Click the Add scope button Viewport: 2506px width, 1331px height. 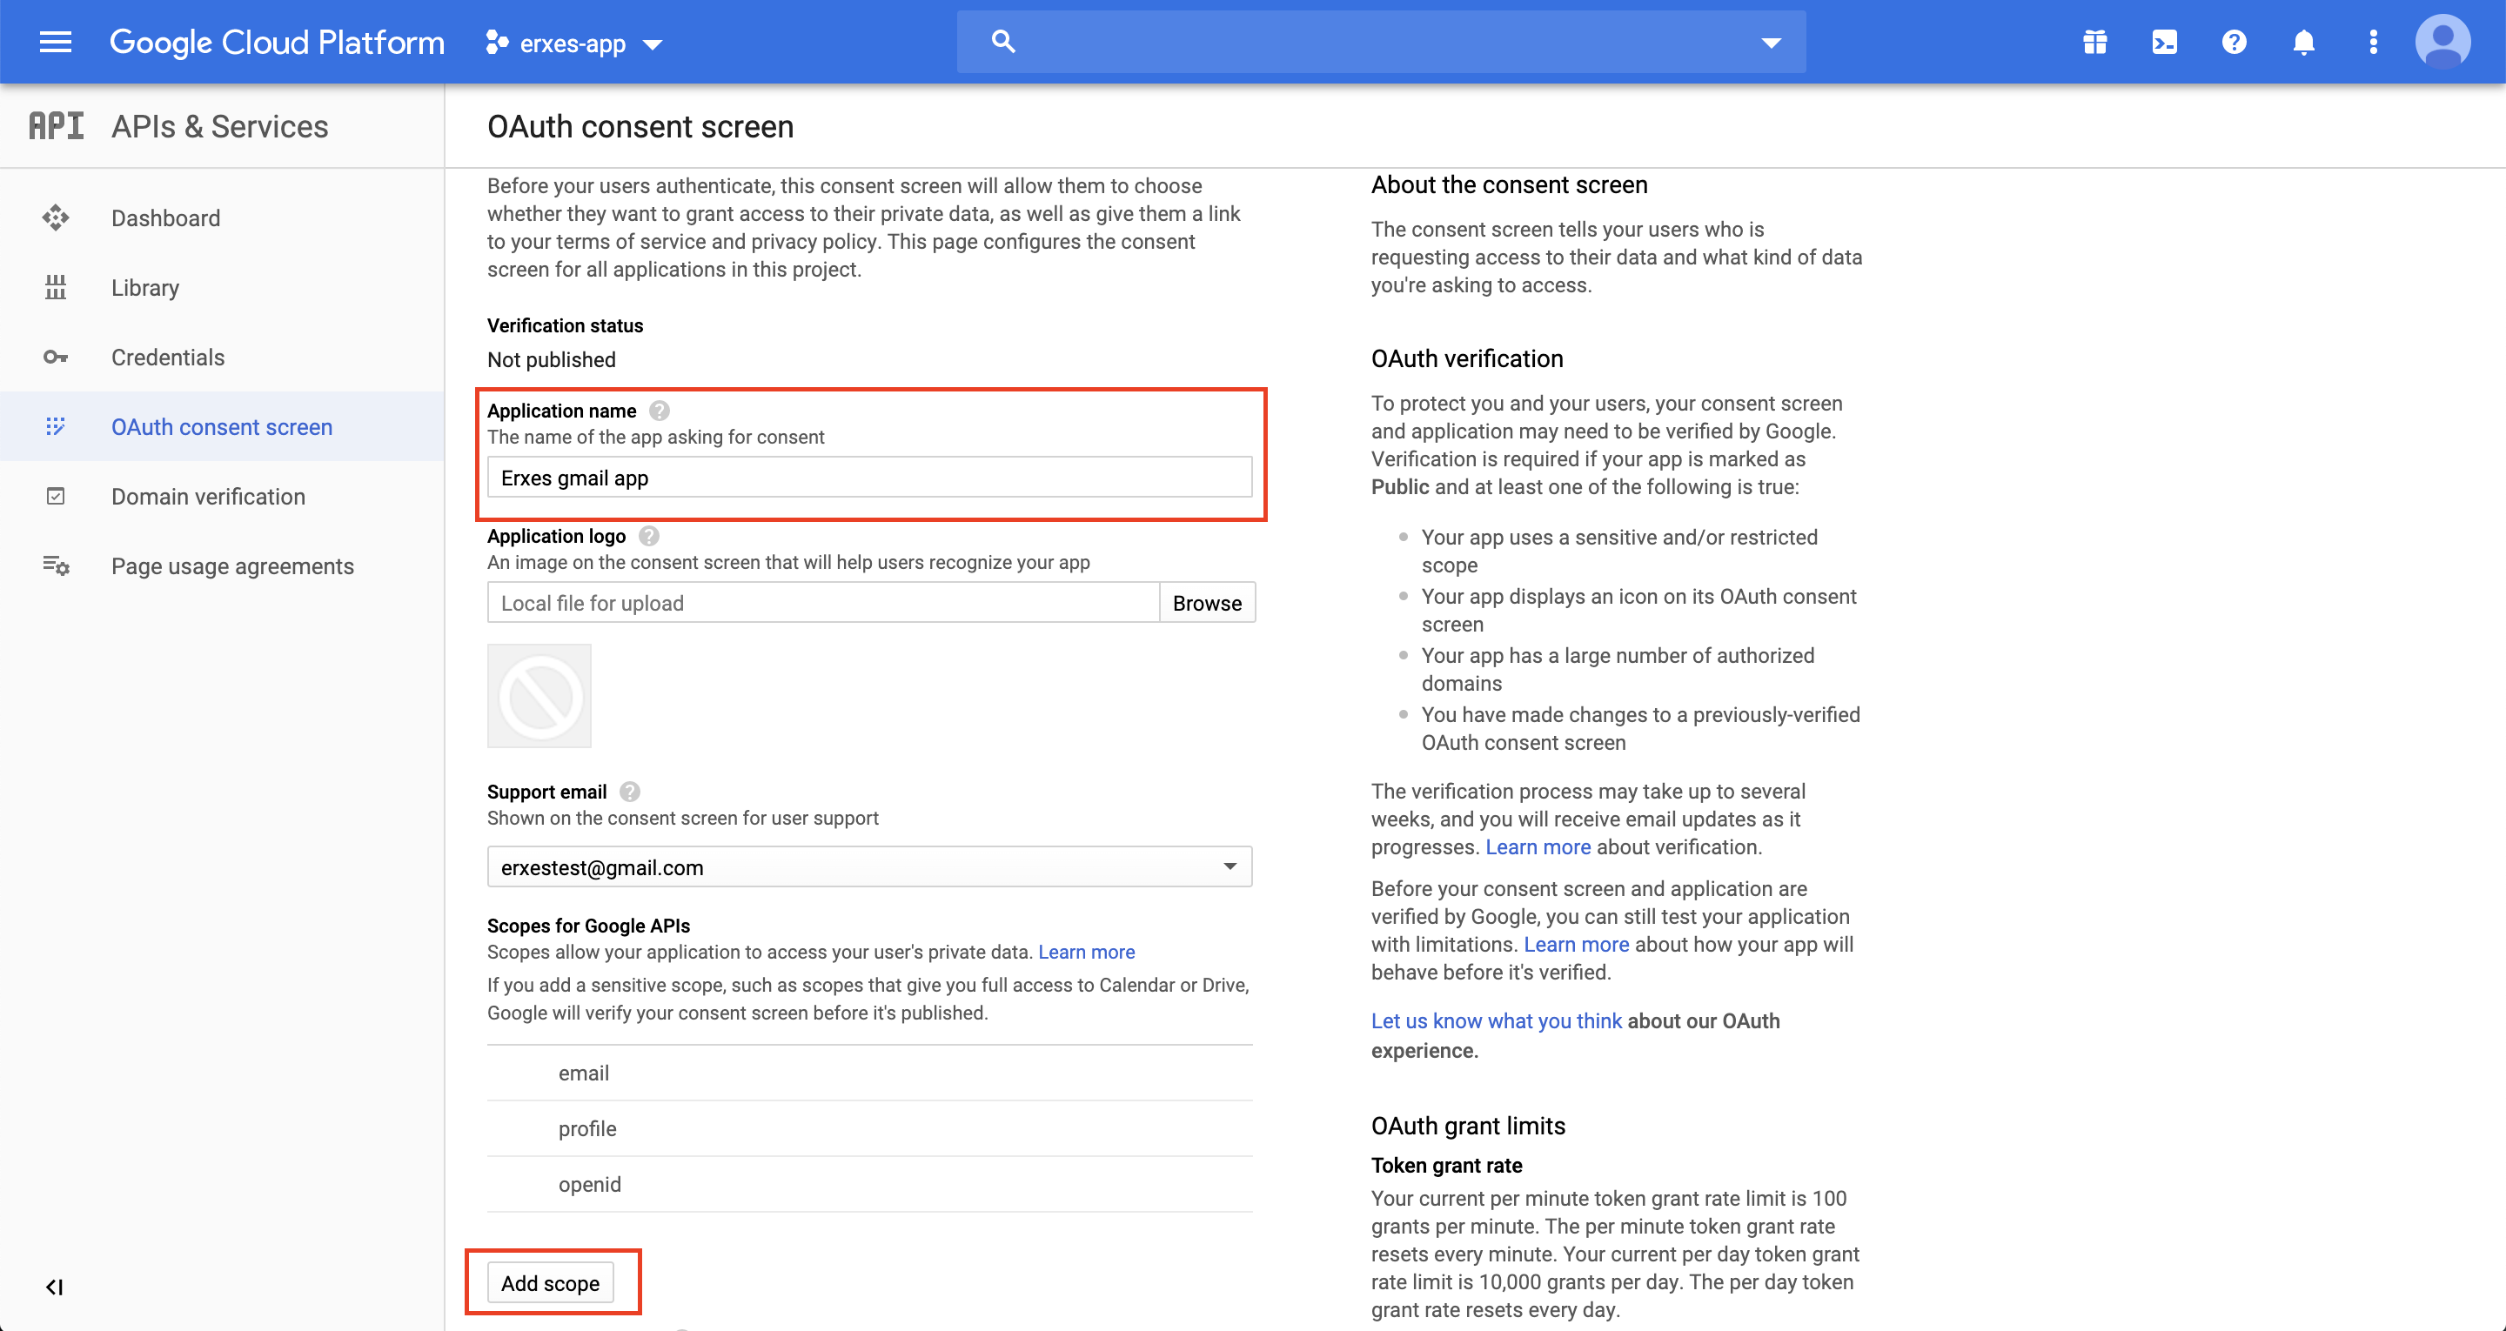pyautogui.click(x=551, y=1283)
